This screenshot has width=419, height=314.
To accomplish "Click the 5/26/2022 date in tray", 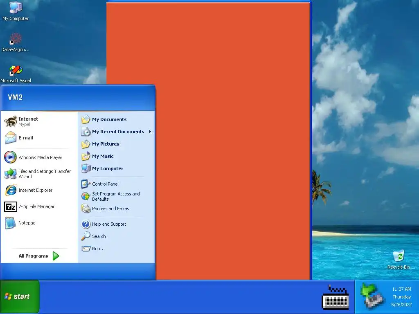I will 401,305.
